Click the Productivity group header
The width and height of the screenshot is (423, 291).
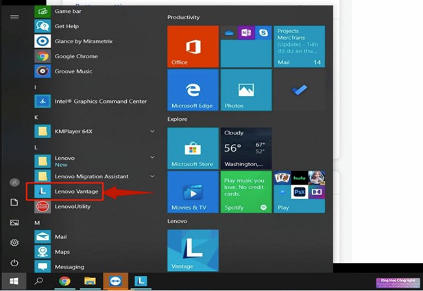tap(184, 17)
